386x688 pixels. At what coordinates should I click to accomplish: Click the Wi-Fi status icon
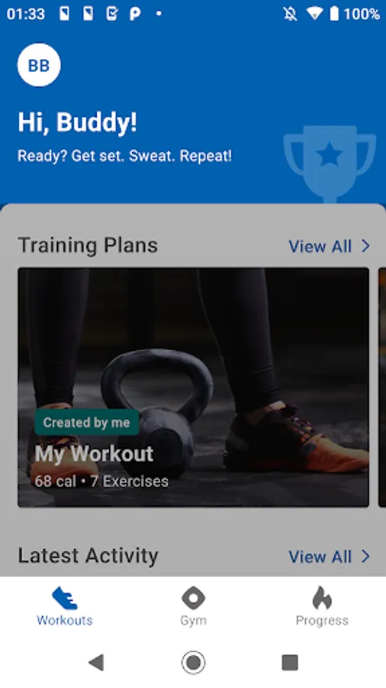[314, 14]
